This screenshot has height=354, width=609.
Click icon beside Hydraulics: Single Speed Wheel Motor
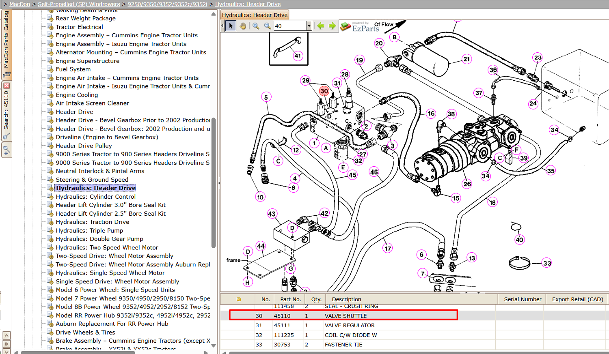(x=50, y=273)
